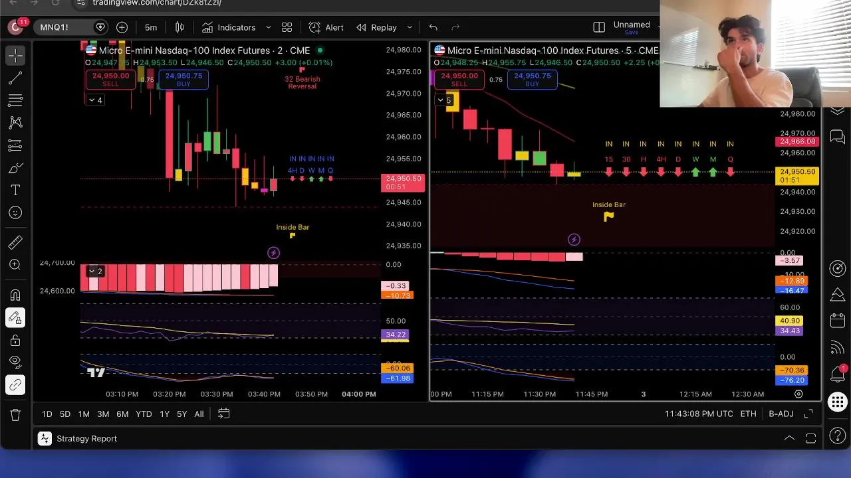Select the 5Y date range

[x=182, y=414]
